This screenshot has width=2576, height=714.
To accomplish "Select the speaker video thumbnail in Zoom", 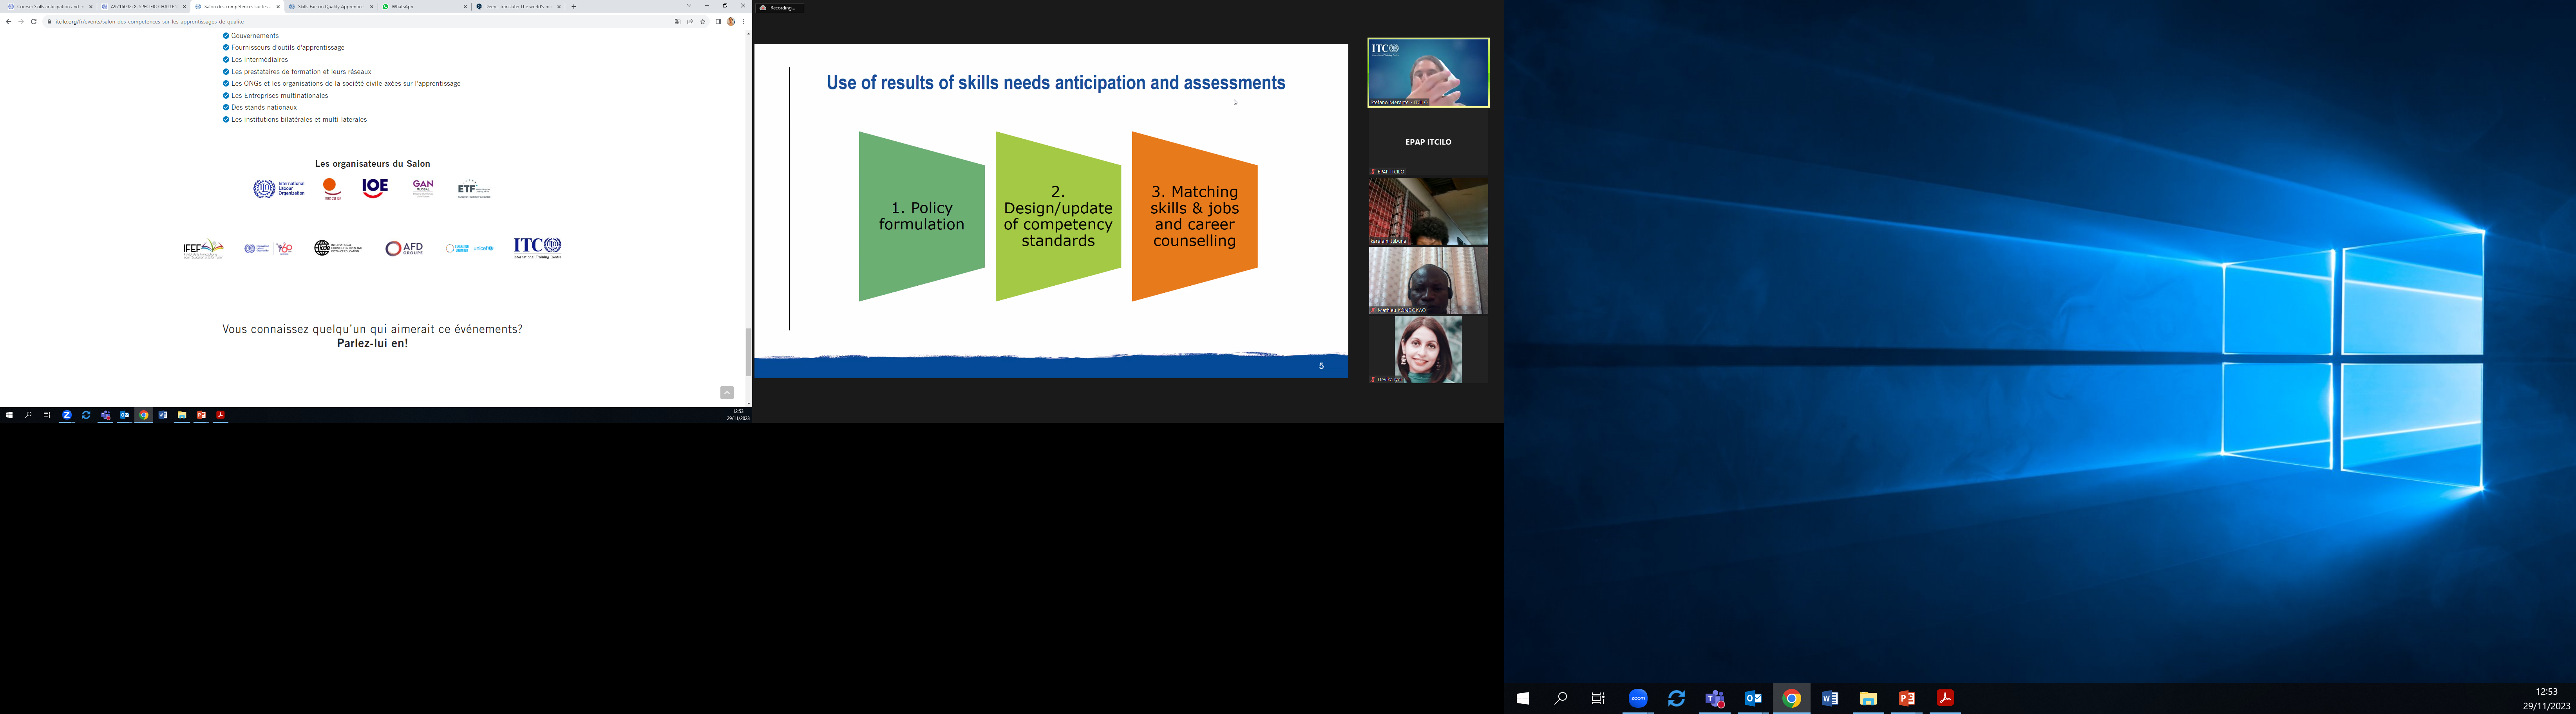I will coord(1428,73).
